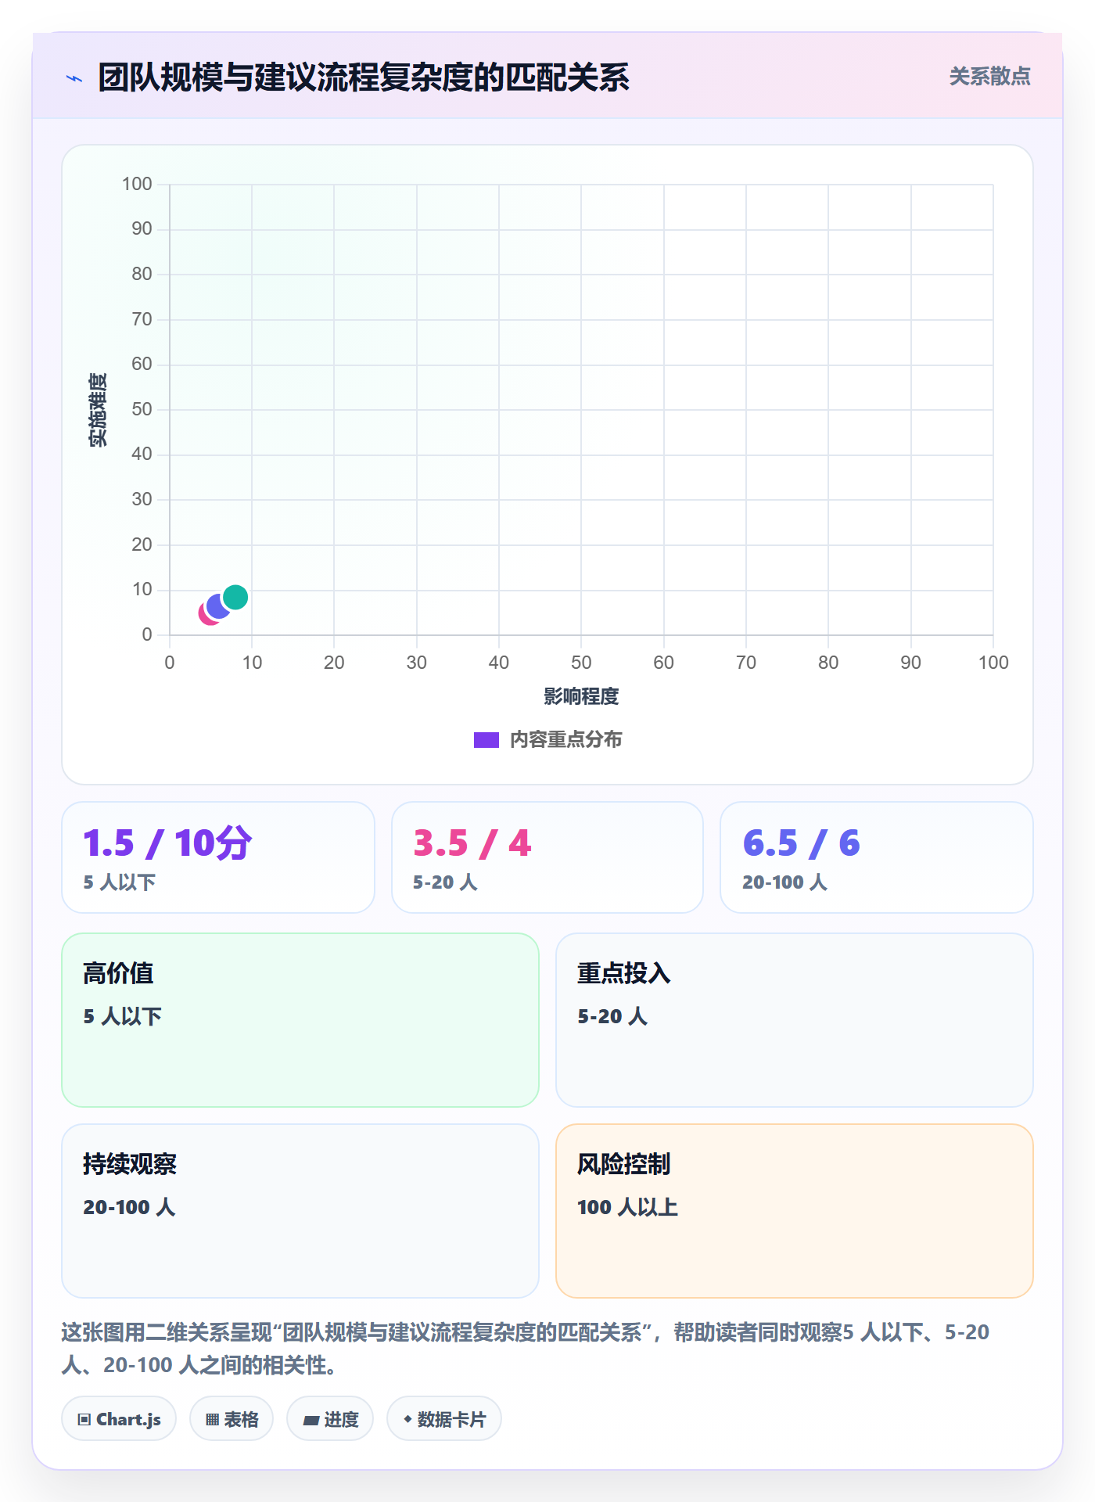Image resolution: width=1095 pixels, height=1502 pixels.
Task: Click the 进度 chip bar icon
Action: (x=311, y=1421)
